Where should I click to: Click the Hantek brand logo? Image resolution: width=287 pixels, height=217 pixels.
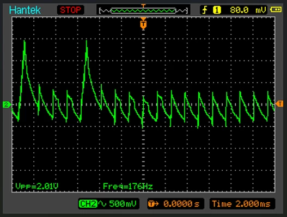pyautogui.click(x=25, y=10)
